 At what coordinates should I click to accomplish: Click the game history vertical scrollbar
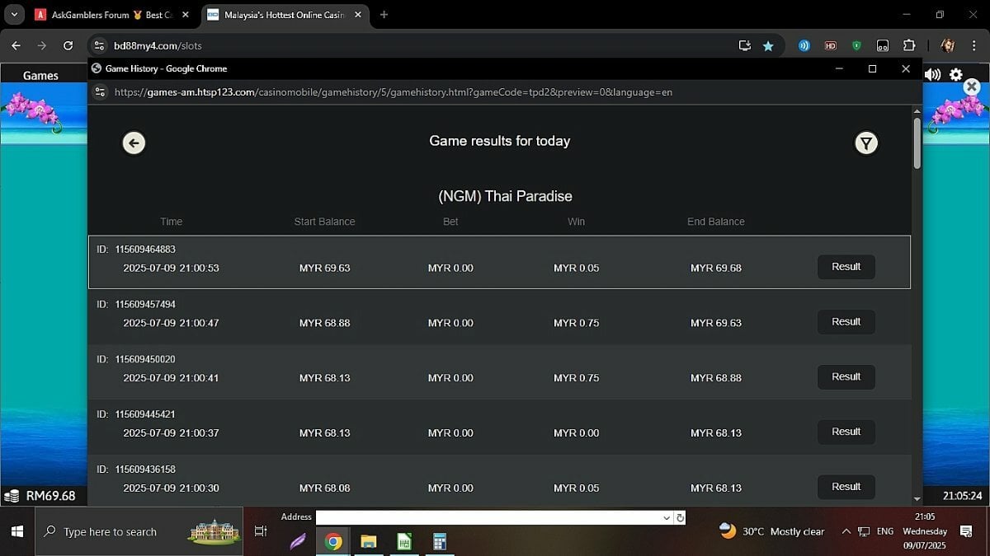pos(917,305)
